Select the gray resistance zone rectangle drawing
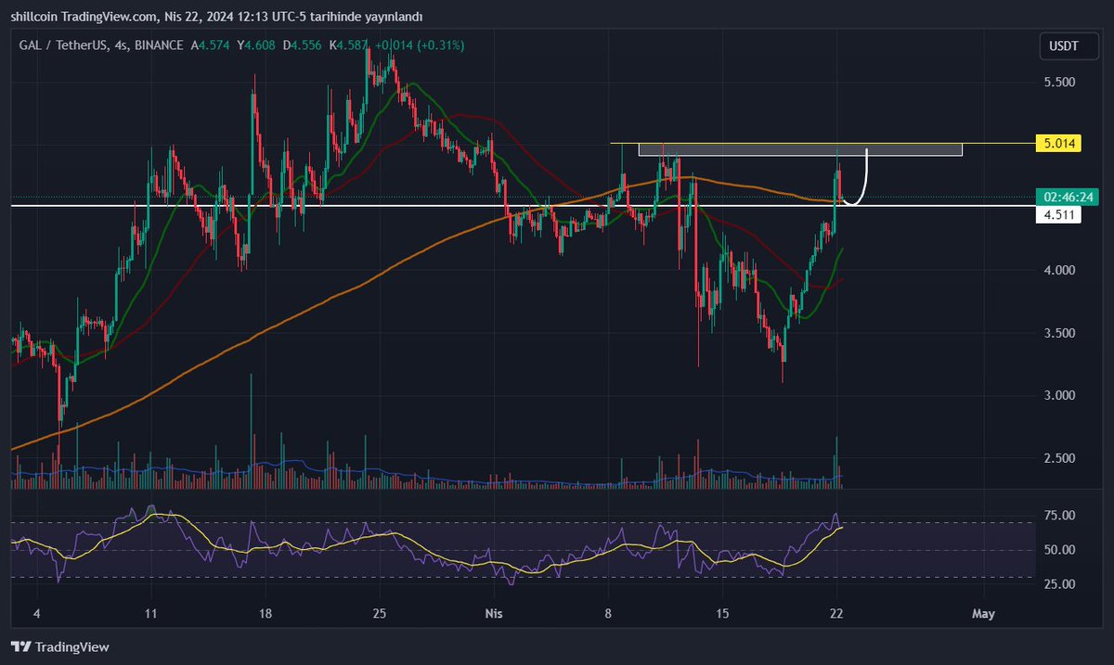Viewport: 1114px width, 665px height. [800, 149]
